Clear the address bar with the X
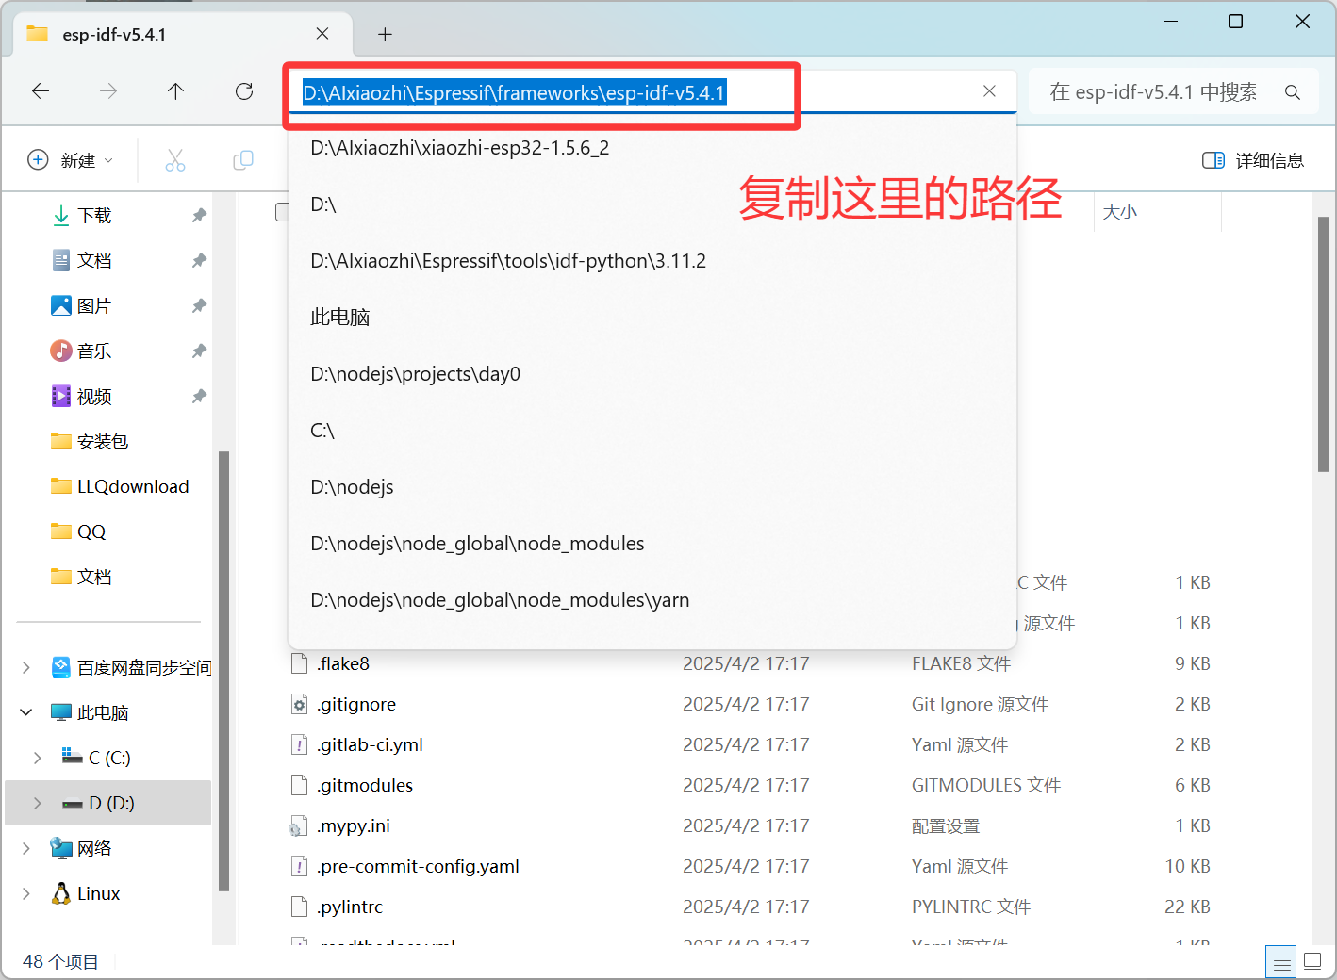The height and width of the screenshot is (980, 1337). [989, 91]
